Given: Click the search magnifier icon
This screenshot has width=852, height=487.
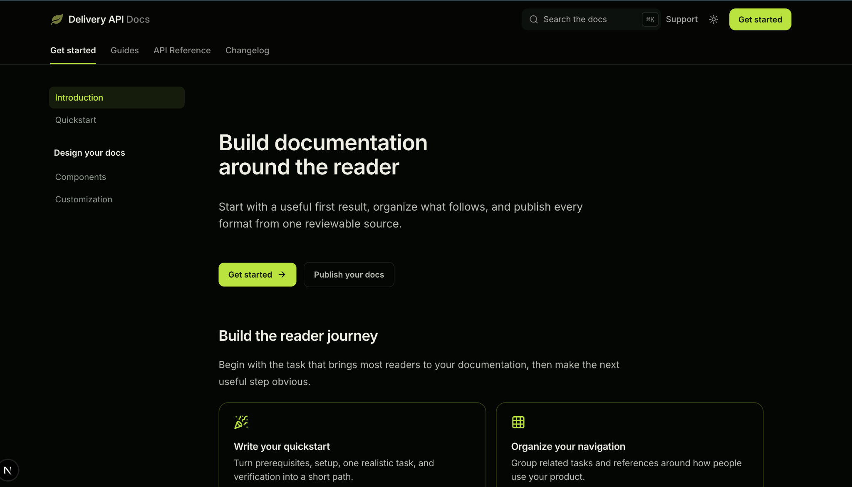Looking at the screenshot, I should click(x=534, y=20).
